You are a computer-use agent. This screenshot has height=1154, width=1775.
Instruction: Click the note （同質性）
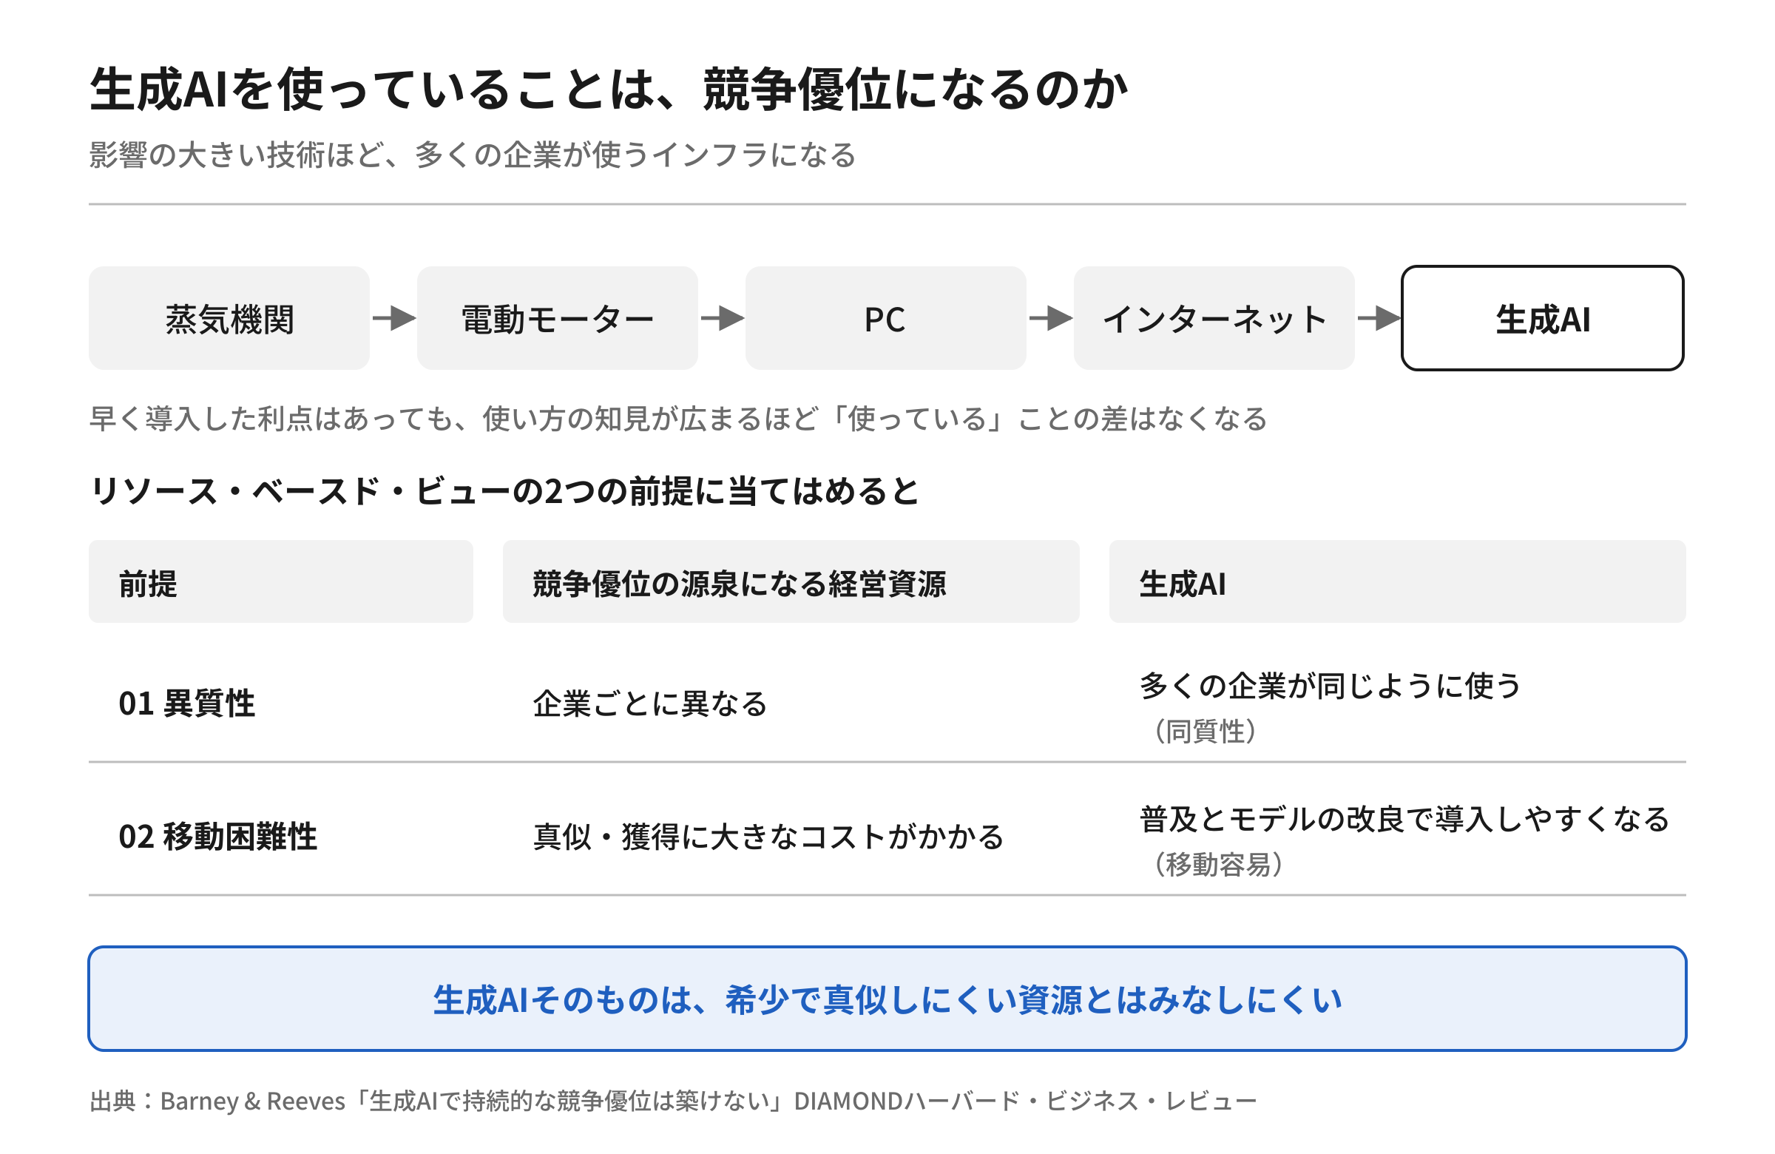[1206, 731]
